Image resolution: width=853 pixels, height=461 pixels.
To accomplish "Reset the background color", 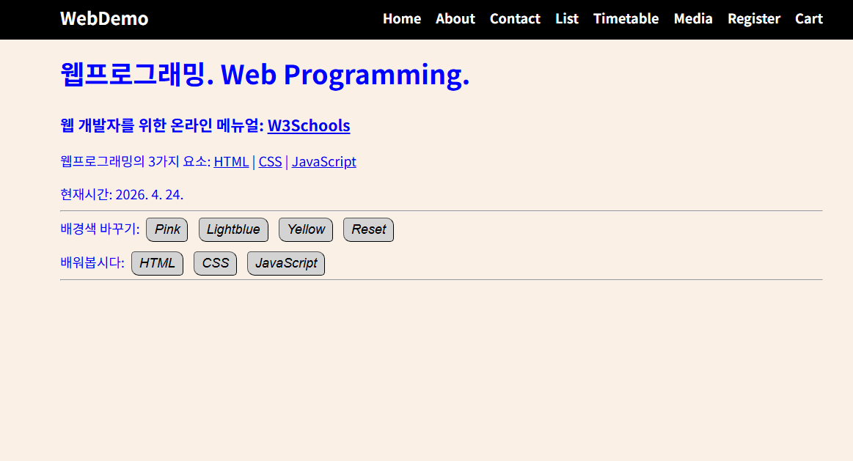I will coord(368,229).
